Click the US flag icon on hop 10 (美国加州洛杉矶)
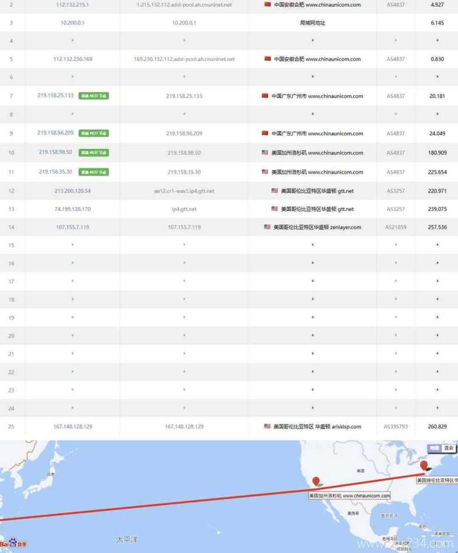This screenshot has width=458, height=553. (x=264, y=152)
